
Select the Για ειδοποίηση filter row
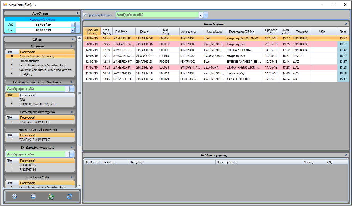40,61
